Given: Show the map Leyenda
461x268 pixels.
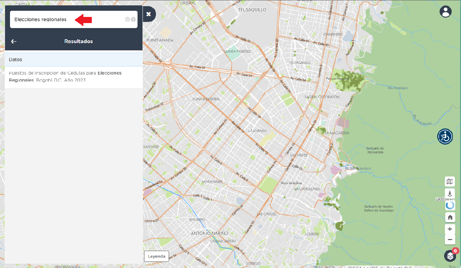Looking at the screenshot, I should (156, 256).
